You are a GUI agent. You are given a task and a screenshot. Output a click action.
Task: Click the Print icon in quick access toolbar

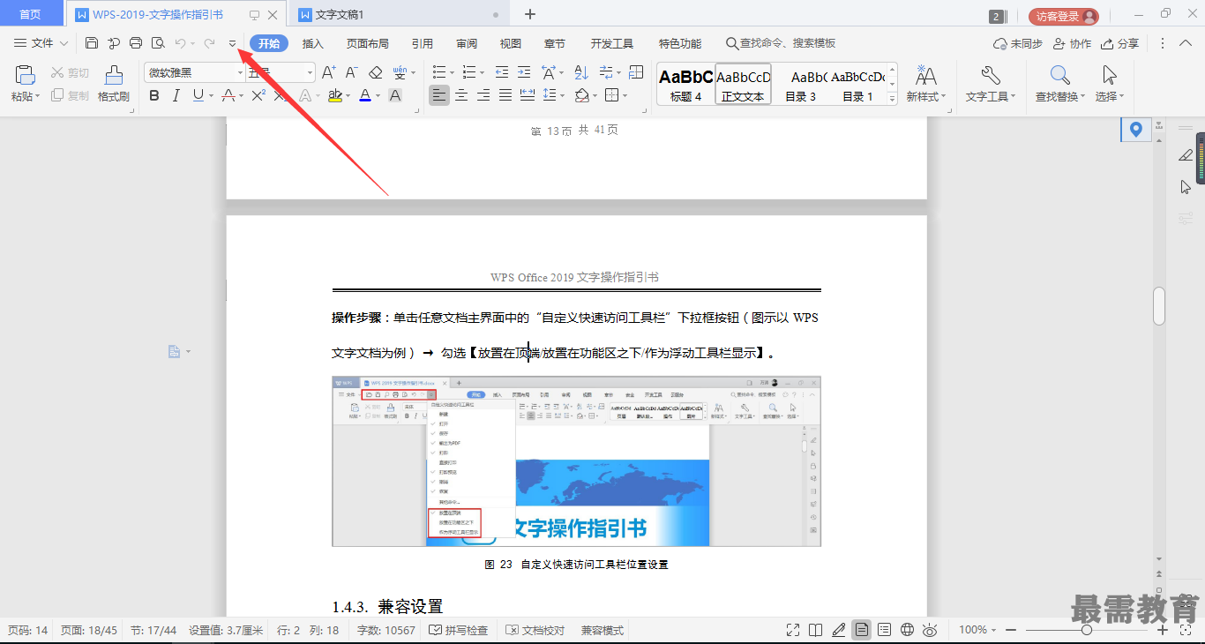pyautogui.click(x=136, y=42)
